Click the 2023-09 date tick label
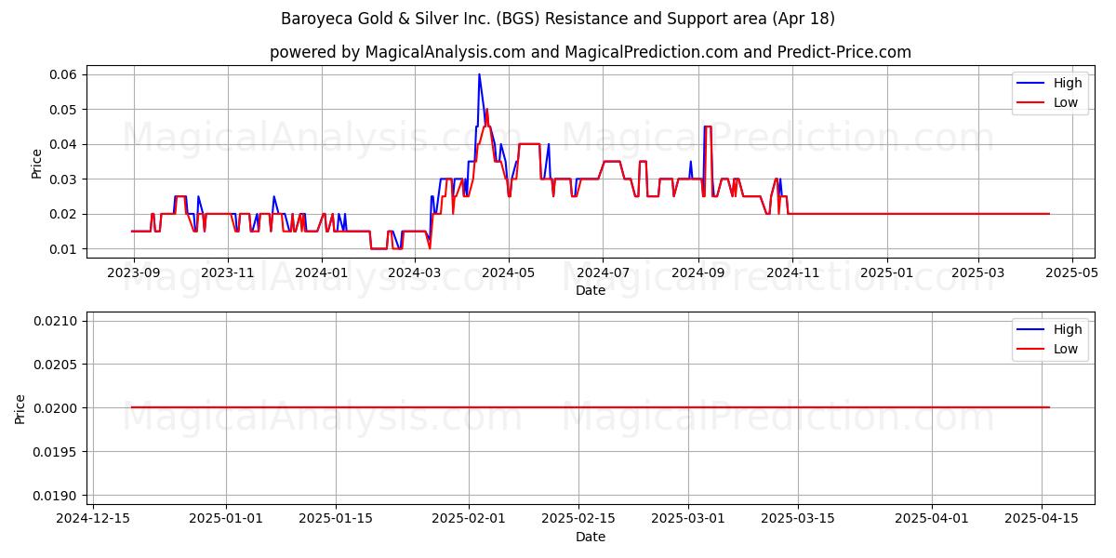Image resolution: width=1116 pixels, height=558 pixels. click(134, 272)
